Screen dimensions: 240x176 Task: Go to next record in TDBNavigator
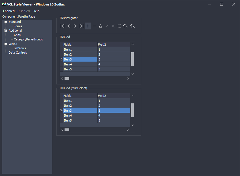pos(75,26)
